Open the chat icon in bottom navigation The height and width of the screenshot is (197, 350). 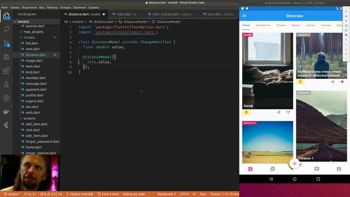pyautogui.click(x=317, y=169)
